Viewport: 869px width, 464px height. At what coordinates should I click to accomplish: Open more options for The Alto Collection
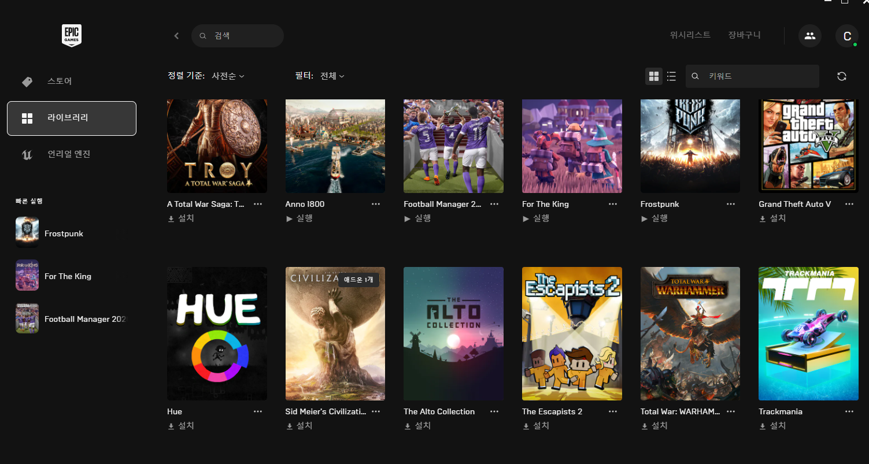pyautogui.click(x=494, y=411)
